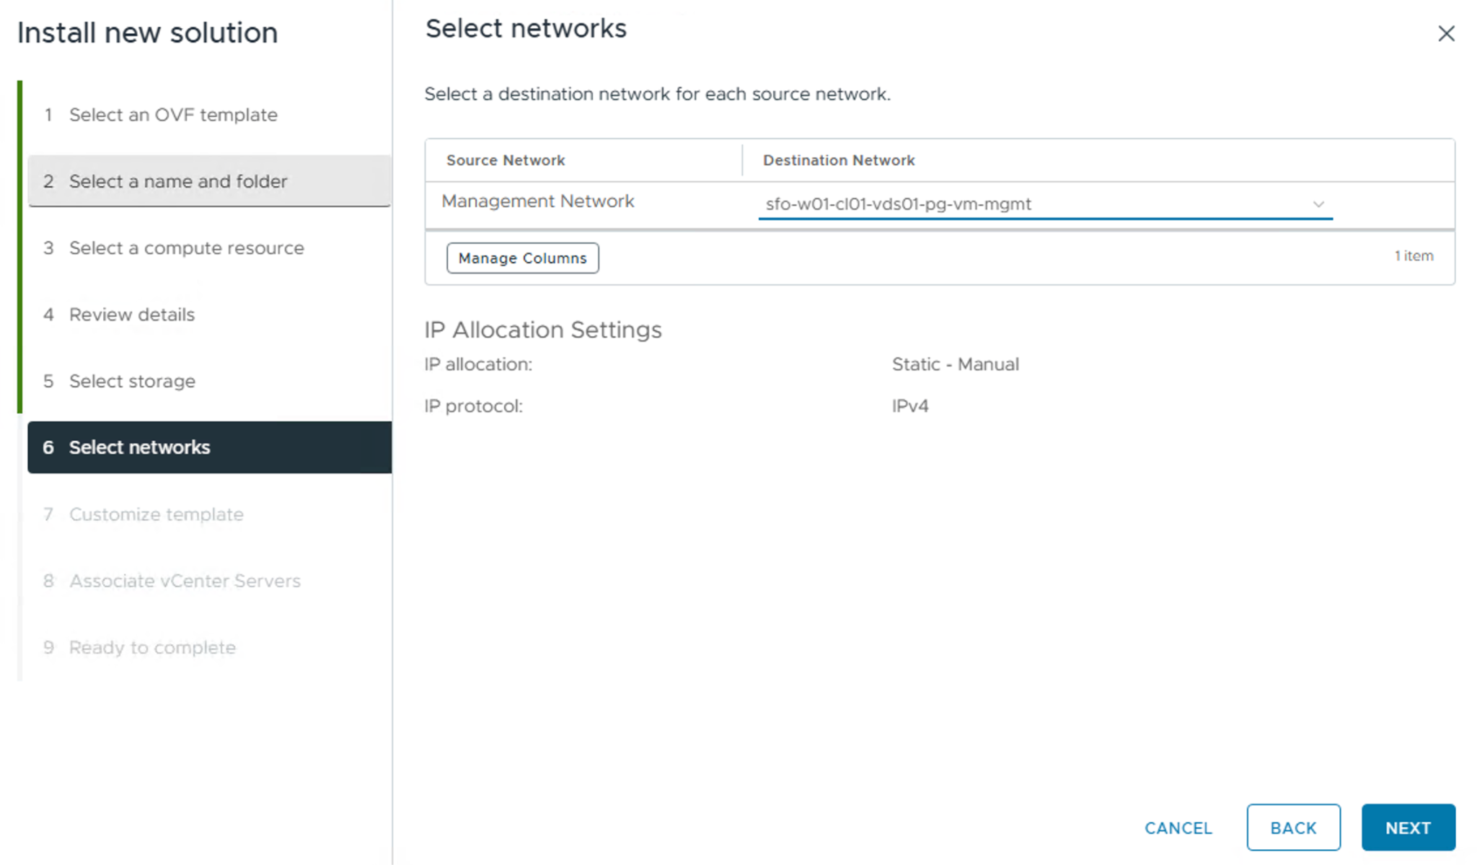Close the Install new solution dialog
1477x865 pixels.
(x=1445, y=34)
